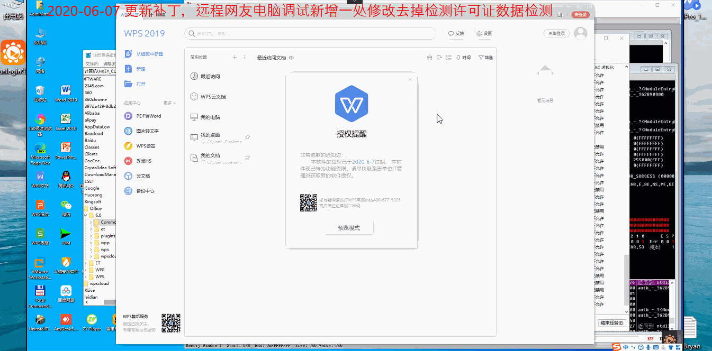
Task: Open 设置 via the gear icon
Action: 479,33
